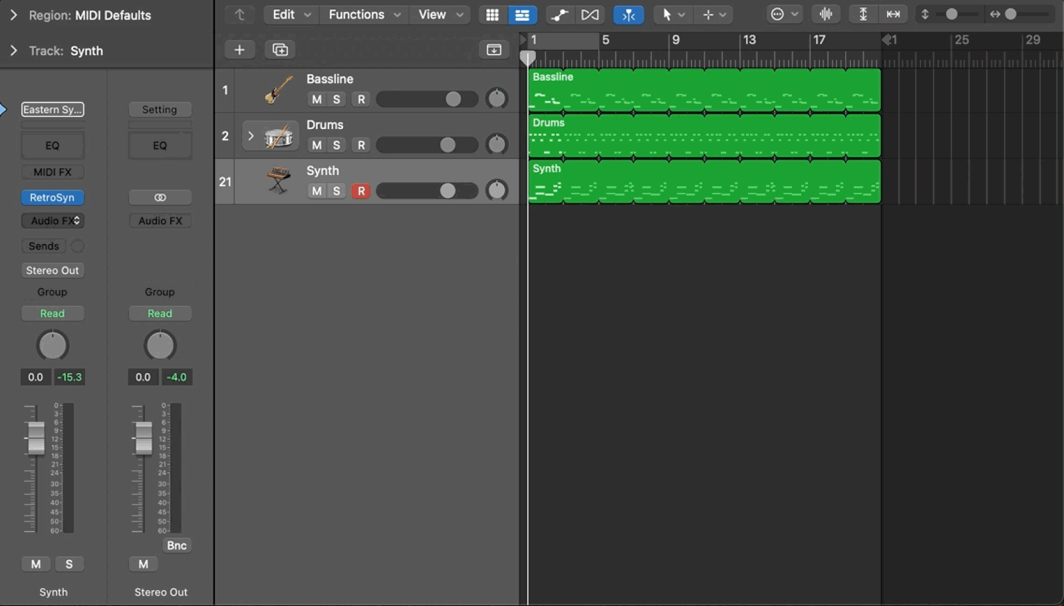Click the Sends knob circle
The image size is (1064, 606).
click(77, 246)
